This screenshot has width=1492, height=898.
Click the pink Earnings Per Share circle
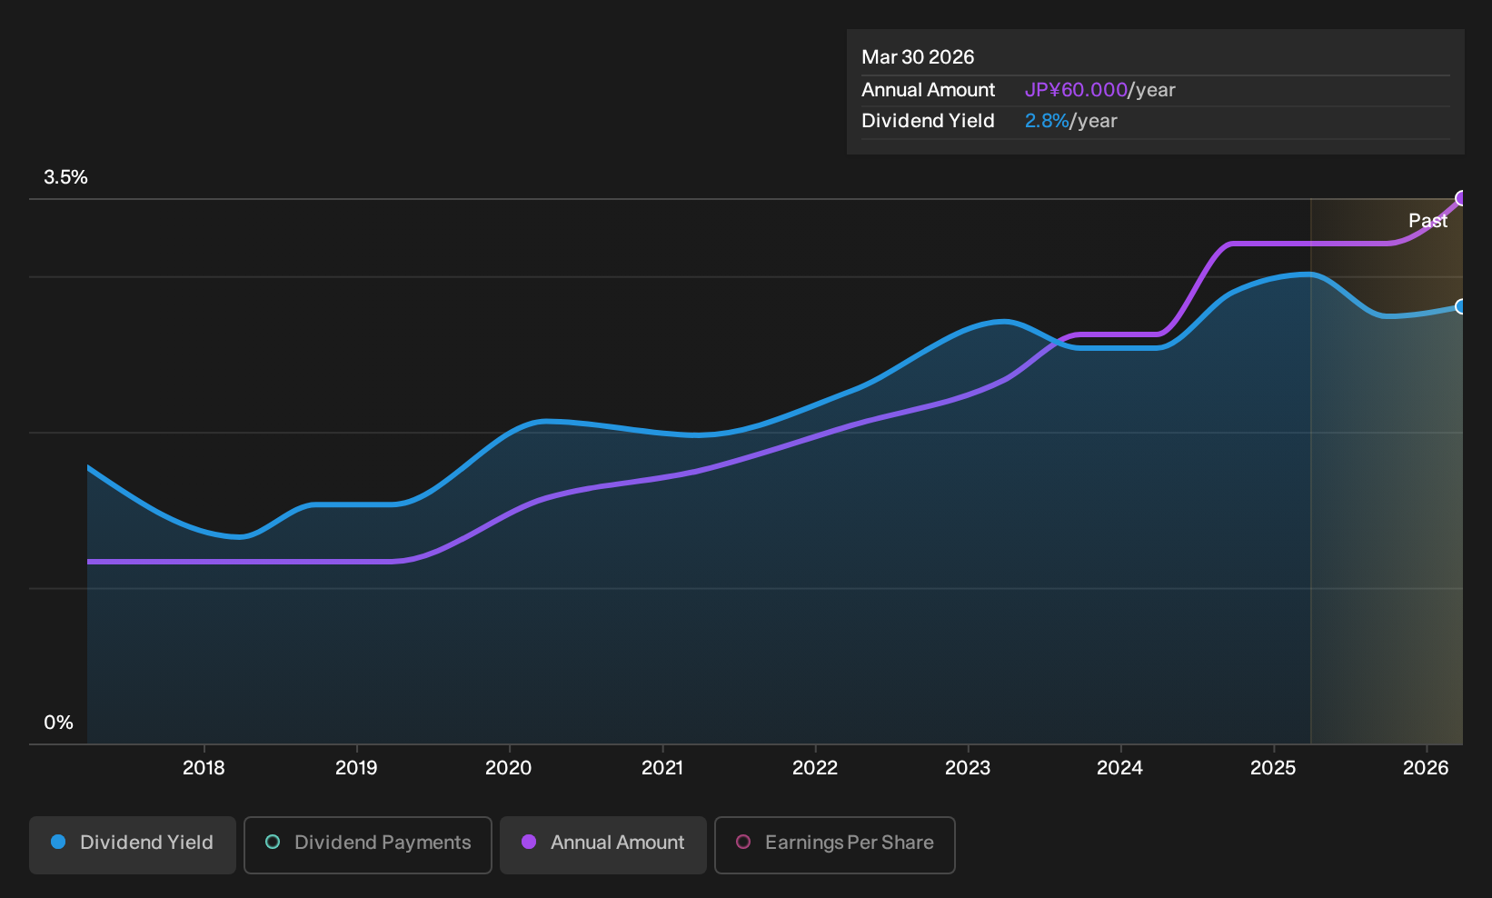[x=743, y=842]
